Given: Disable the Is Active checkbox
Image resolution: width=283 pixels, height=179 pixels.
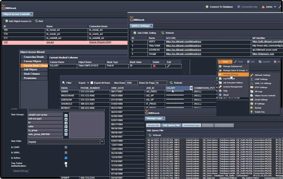Looking at the screenshot, I should click(66, 158).
